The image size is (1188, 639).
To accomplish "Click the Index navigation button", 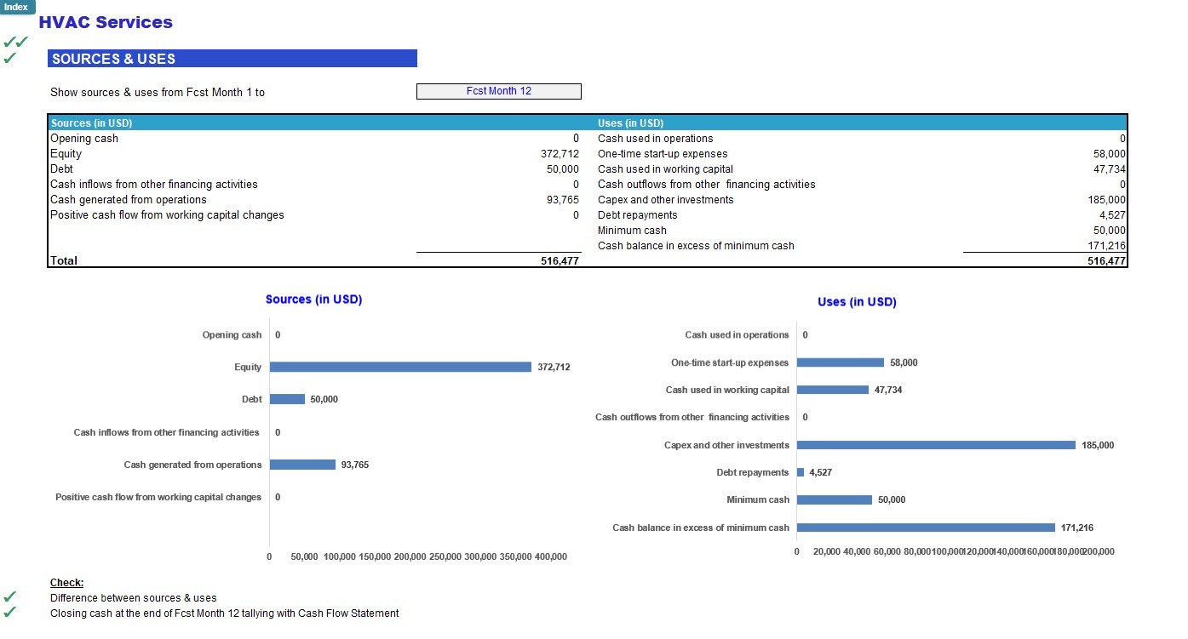I will click(x=16, y=7).
